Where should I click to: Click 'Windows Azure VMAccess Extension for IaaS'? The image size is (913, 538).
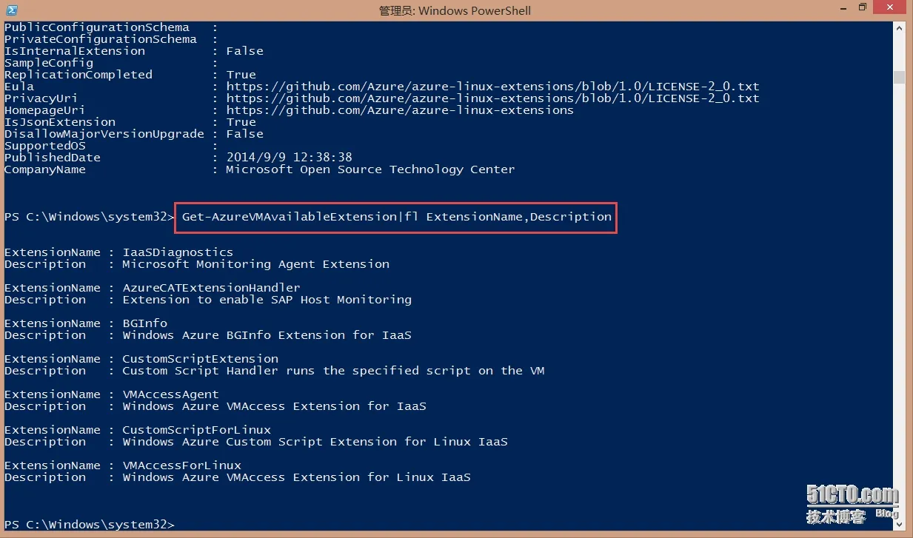[274, 406]
